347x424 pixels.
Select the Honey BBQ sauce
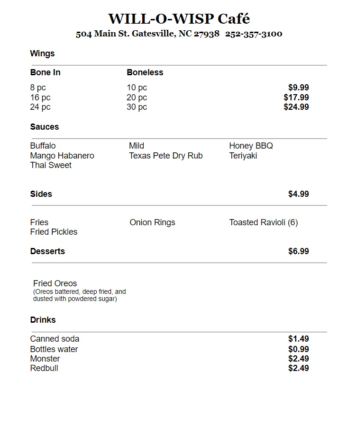pos(251,146)
